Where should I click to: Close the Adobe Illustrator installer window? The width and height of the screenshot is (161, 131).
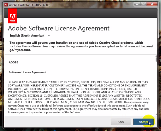152,4
